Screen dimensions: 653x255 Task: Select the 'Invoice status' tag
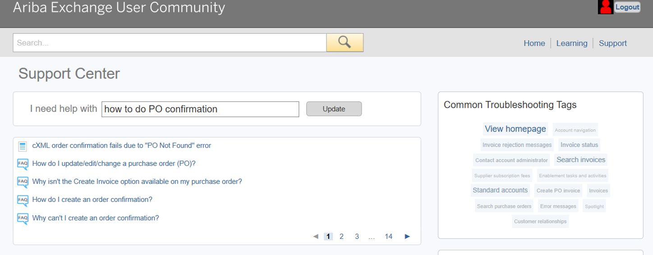[x=579, y=145]
